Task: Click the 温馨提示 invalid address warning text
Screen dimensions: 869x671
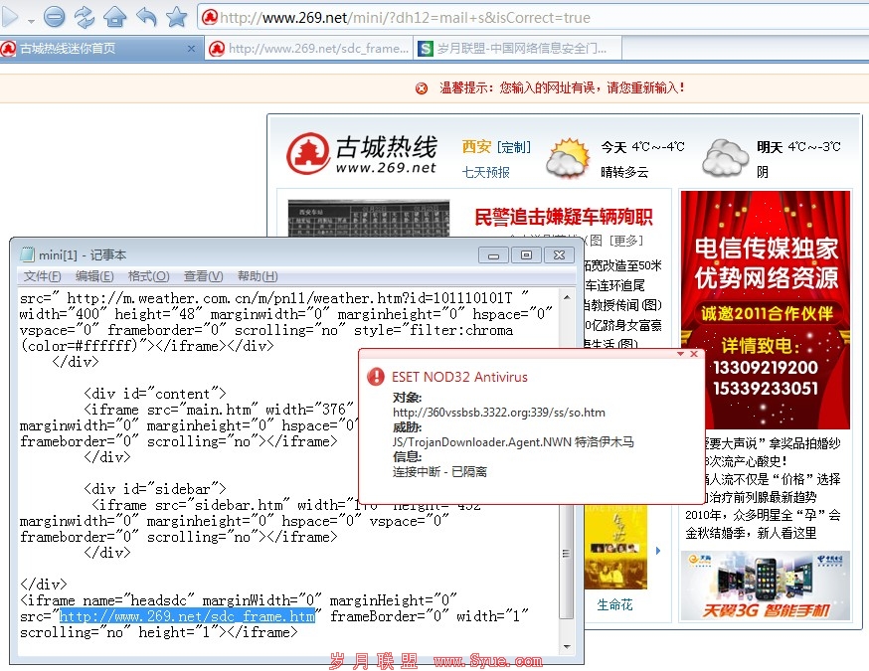Action: click(562, 87)
